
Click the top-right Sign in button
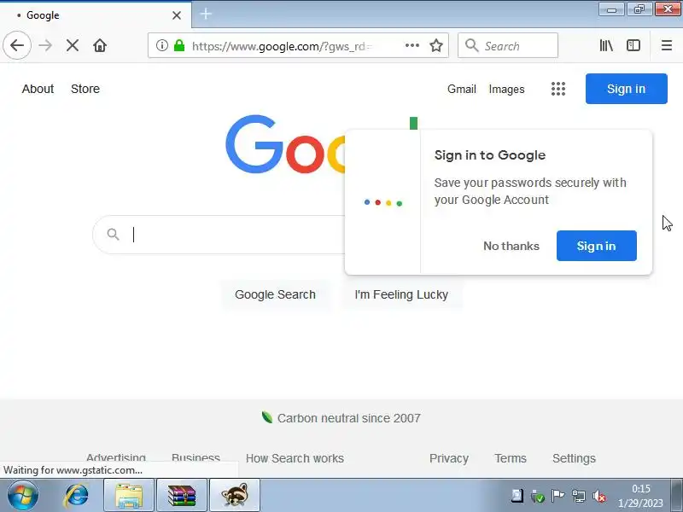click(626, 89)
